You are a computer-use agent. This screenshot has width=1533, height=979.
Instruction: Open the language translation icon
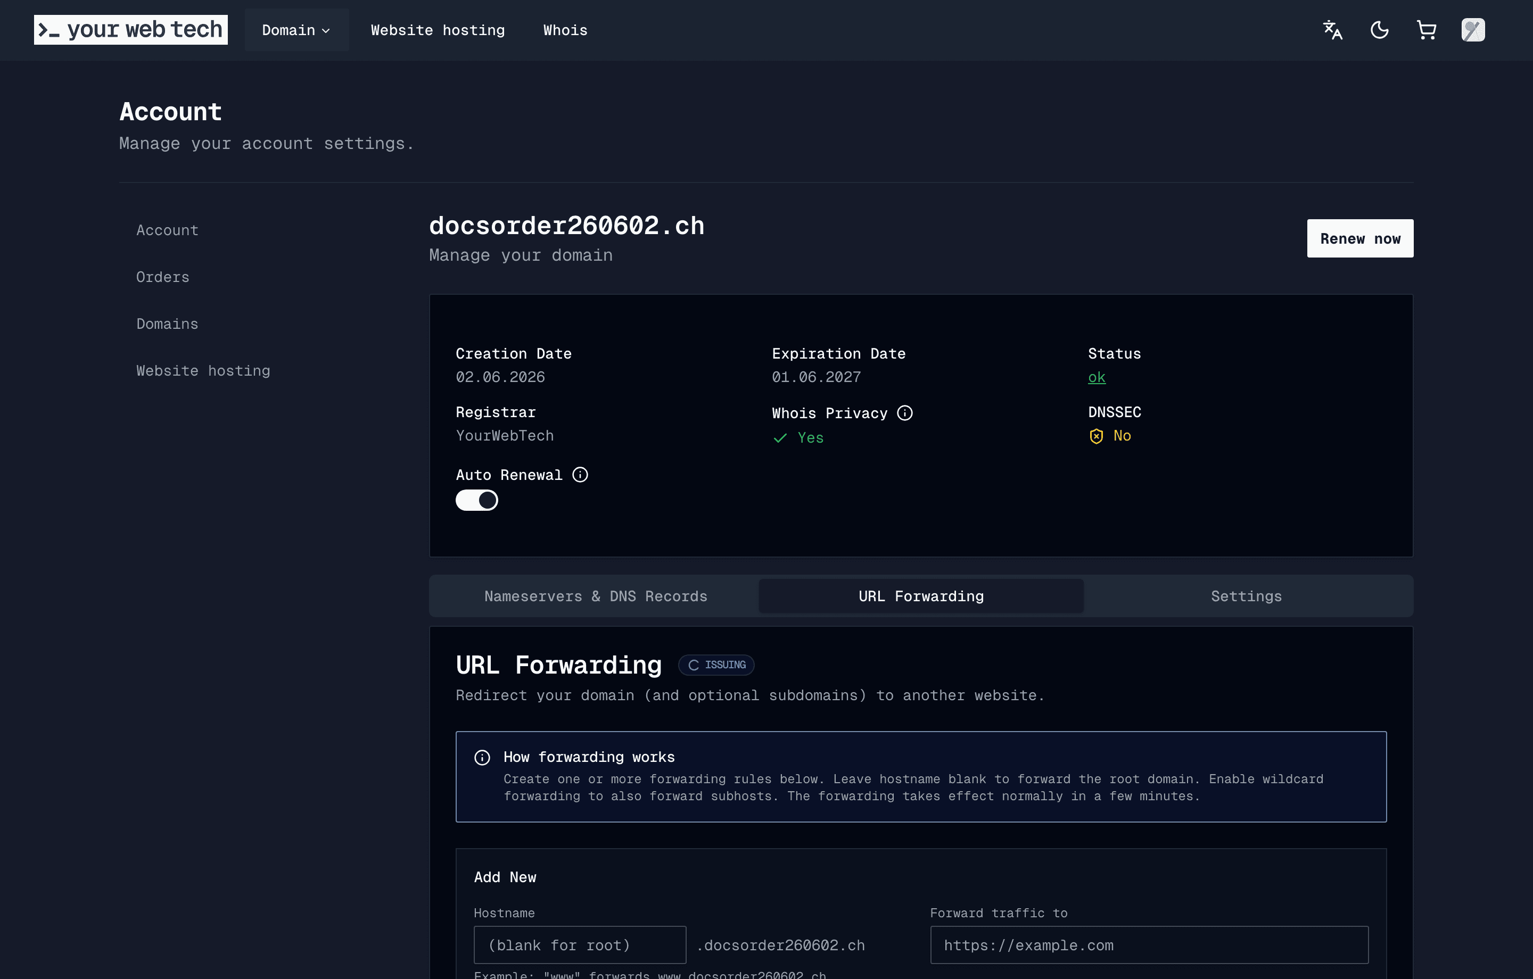pos(1332,30)
